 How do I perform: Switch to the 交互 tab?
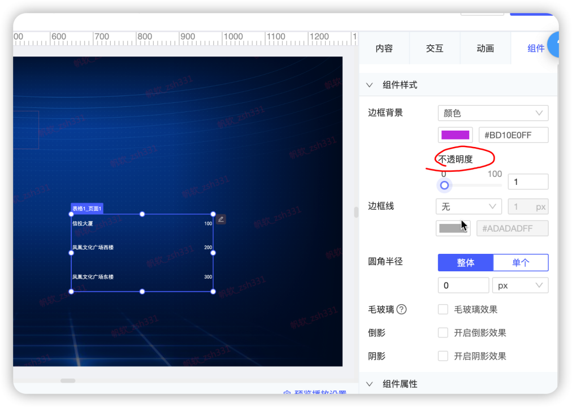(x=435, y=48)
